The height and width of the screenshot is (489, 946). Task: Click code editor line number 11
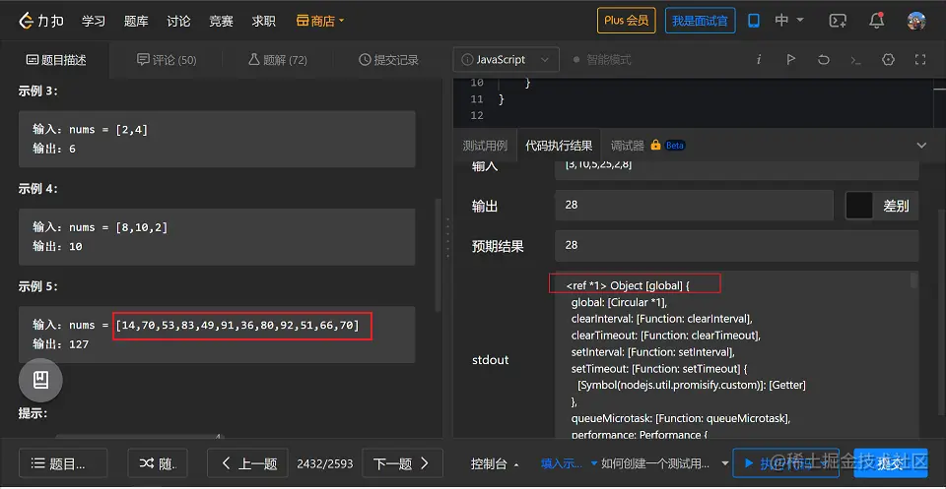click(477, 99)
